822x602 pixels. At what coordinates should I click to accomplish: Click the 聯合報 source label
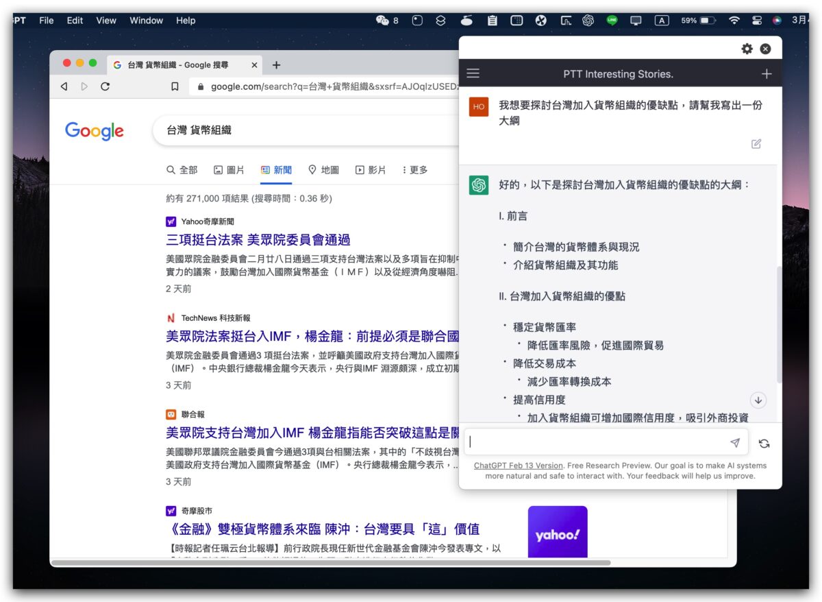193,414
